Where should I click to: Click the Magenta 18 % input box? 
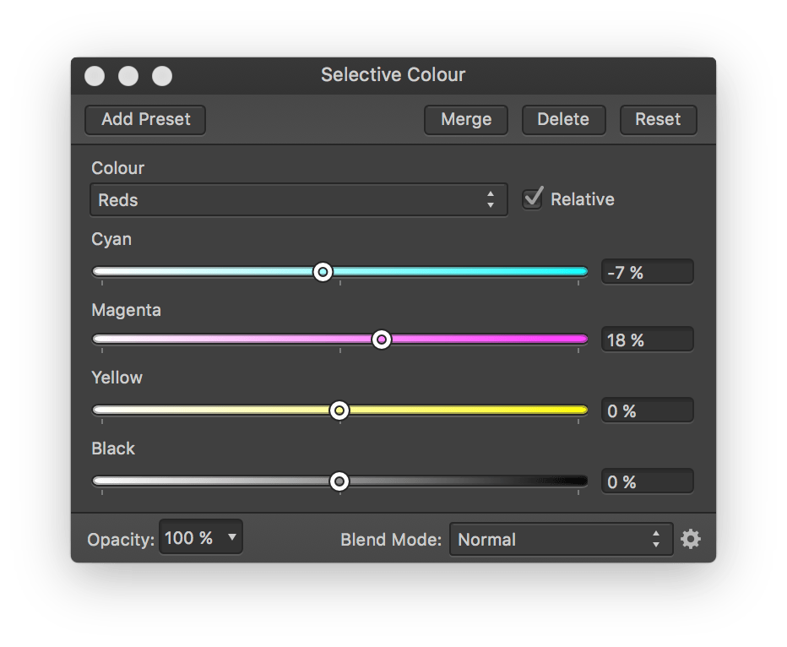point(647,340)
